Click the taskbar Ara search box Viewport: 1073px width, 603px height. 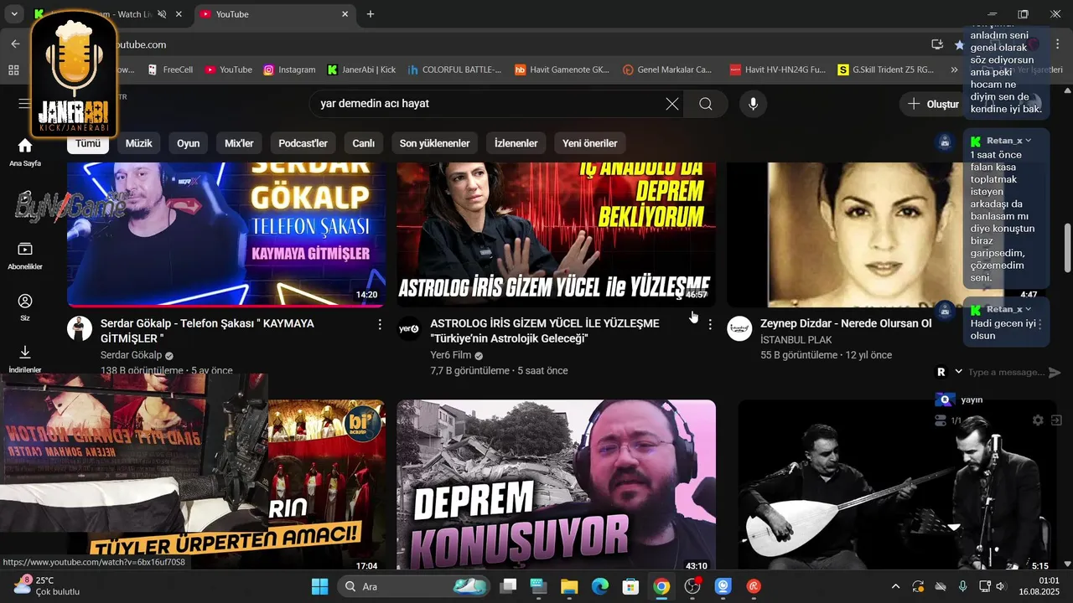coord(414,586)
